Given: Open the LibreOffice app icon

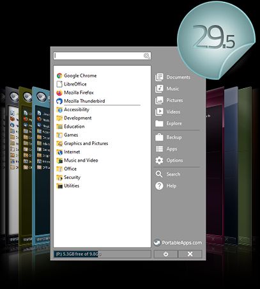Looking at the screenshot, I should 59,84.
